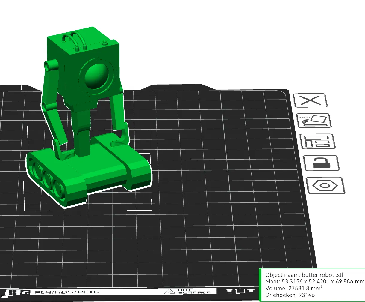Click the auto-orient plate icon
The height and width of the screenshot is (302, 365).
click(x=314, y=121)
